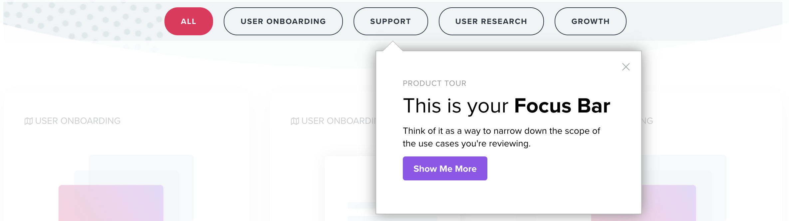Click map icon on first card

29,121
